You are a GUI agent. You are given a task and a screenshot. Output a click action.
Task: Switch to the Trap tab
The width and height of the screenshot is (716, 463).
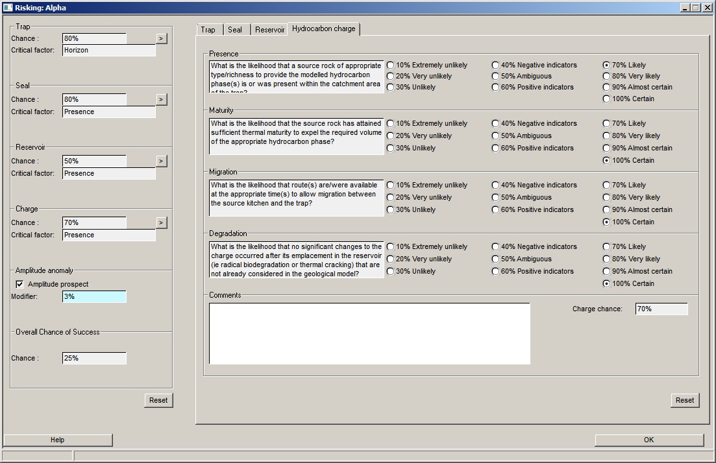point(208,30)
